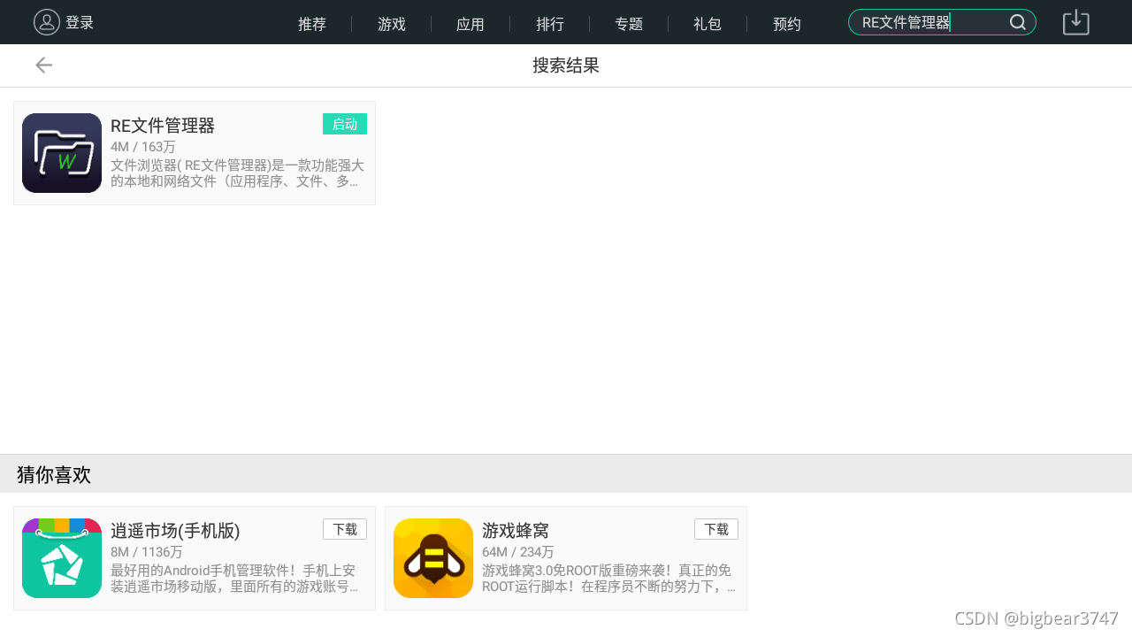
Task: Open the 排行 ranking tab
Action: tap(550, 24)
